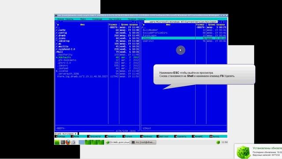Sort right panel by Время правки header
This screenshot has width=282, height=159.
(216, 25)
